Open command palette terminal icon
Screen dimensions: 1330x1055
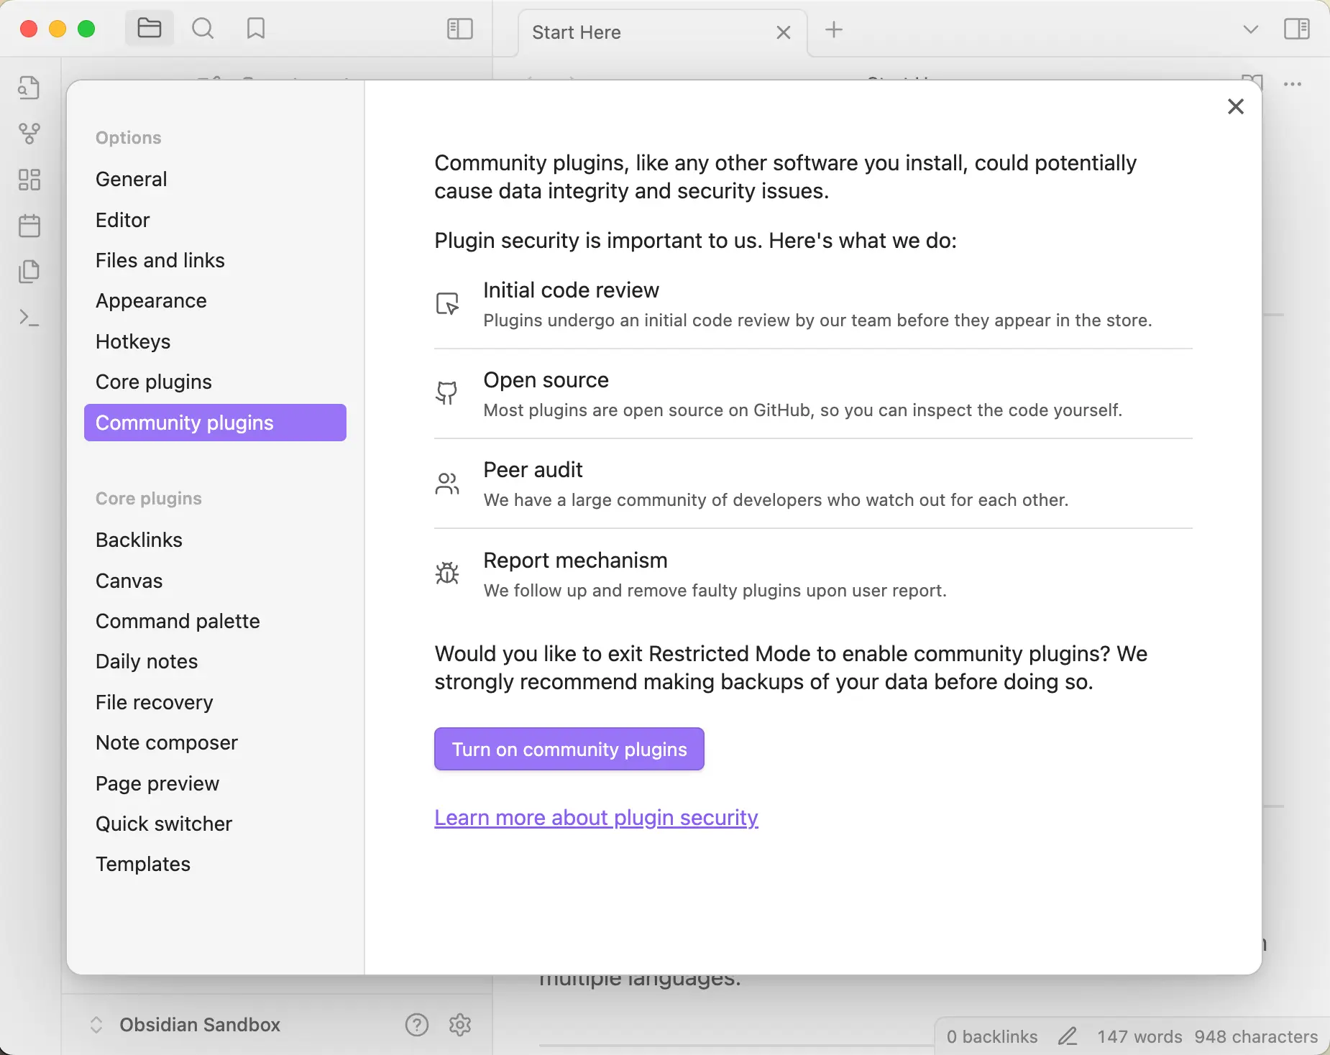(x=29, y=317)
